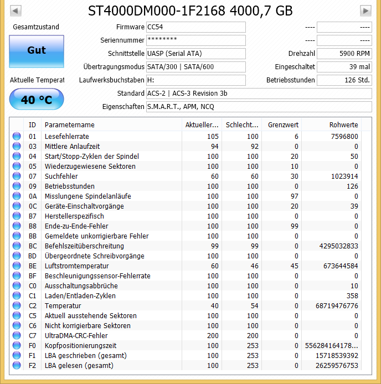381x384 pixels.
Task: Click status icon of Aktuell ausstehende Sektoren row
Action: [x=17, y=315]
